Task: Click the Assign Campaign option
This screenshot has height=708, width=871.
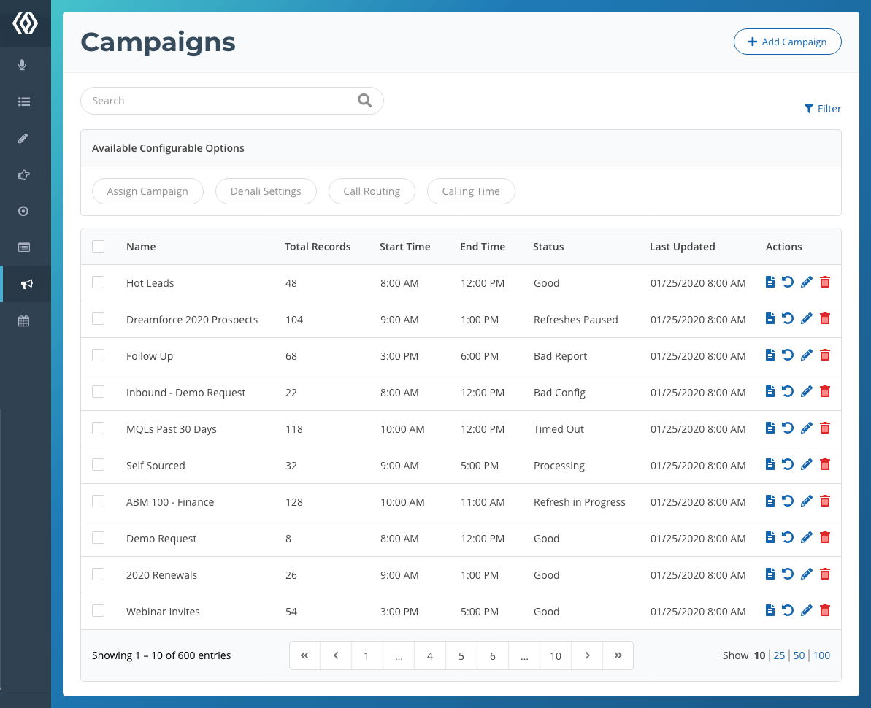Action: [x=147, y=191]
